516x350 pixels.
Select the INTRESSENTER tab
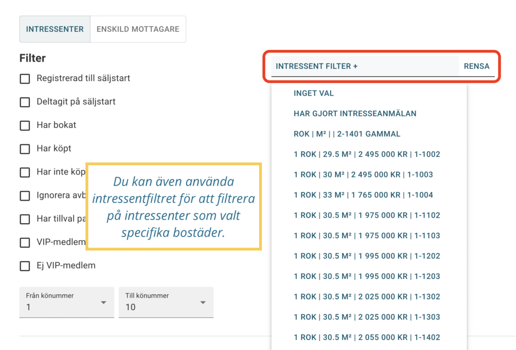tap(54, 29)
